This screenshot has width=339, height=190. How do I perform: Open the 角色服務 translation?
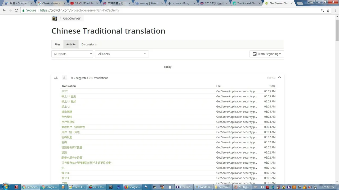pos(67,117)
